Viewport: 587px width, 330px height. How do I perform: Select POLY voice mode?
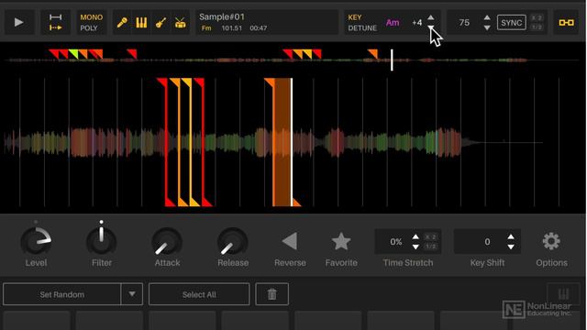(89, 28)
